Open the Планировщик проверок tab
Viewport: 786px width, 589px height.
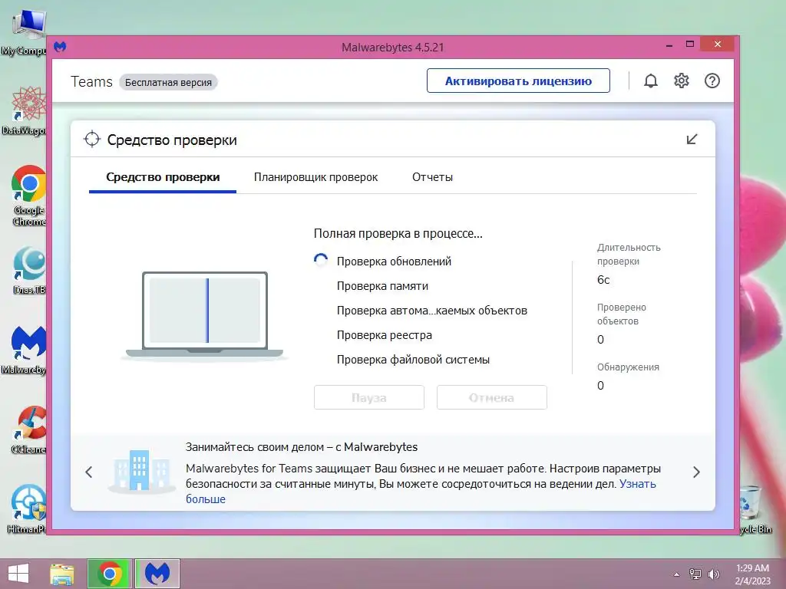pyautogui.click(x=315, y=177)
